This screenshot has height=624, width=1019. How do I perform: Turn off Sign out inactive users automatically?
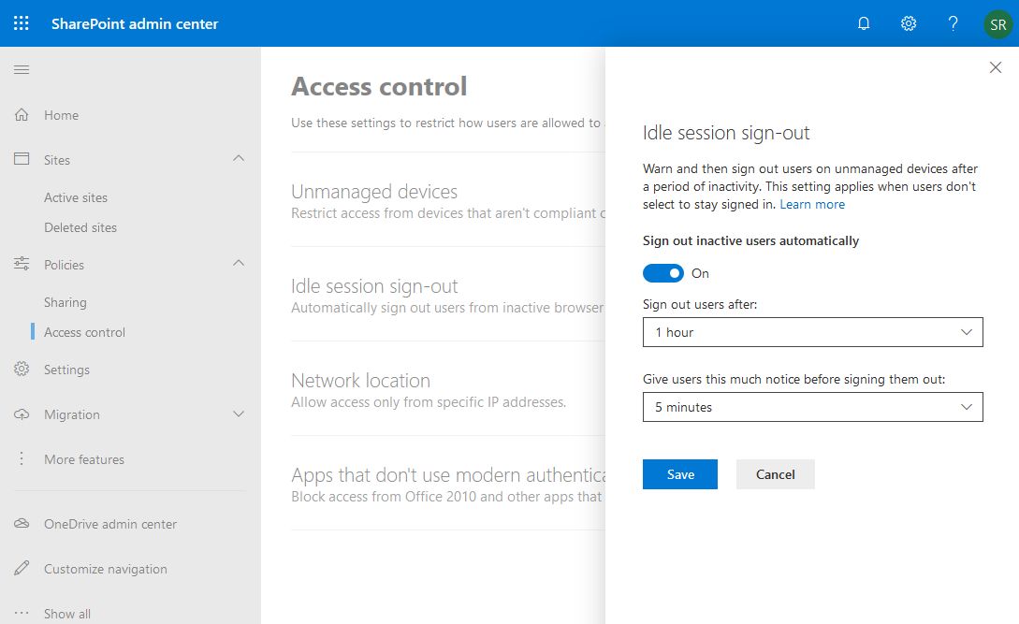[x=663, y=272]
